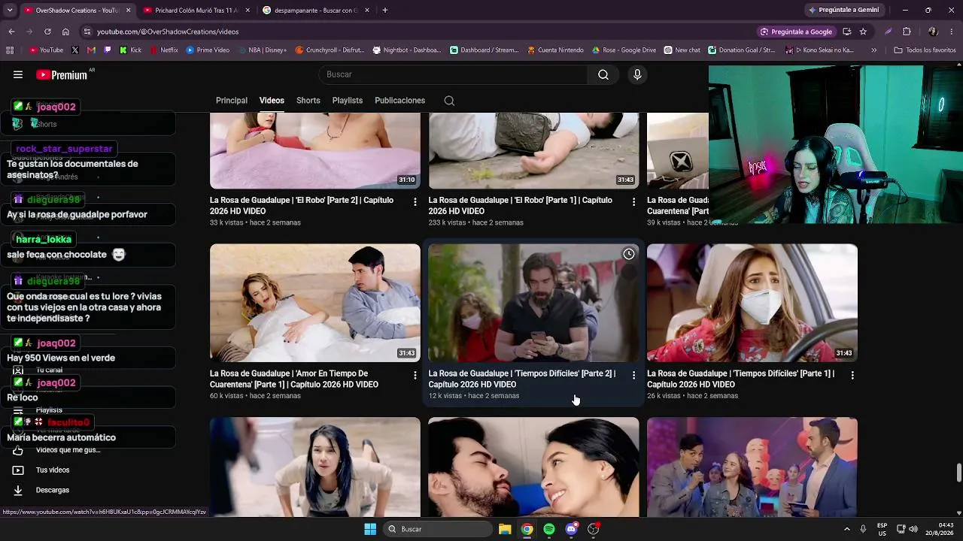Open options for 'Amor En Tiempo De Cuarentena' video

[415, 374]
